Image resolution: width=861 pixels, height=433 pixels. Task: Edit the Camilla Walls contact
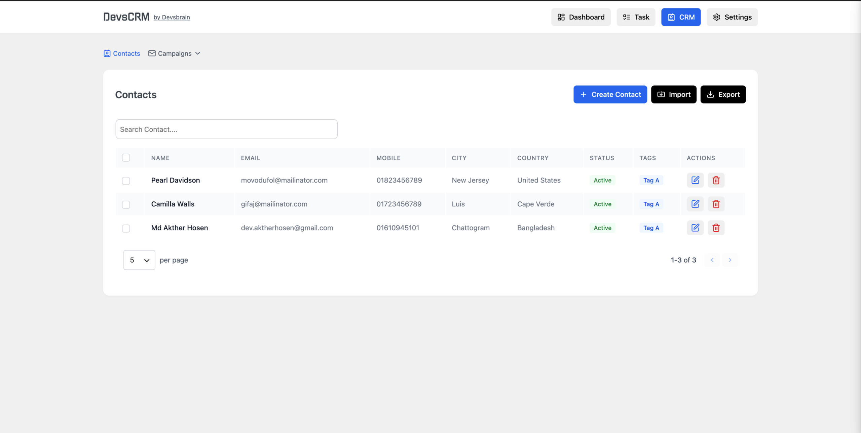695,204
